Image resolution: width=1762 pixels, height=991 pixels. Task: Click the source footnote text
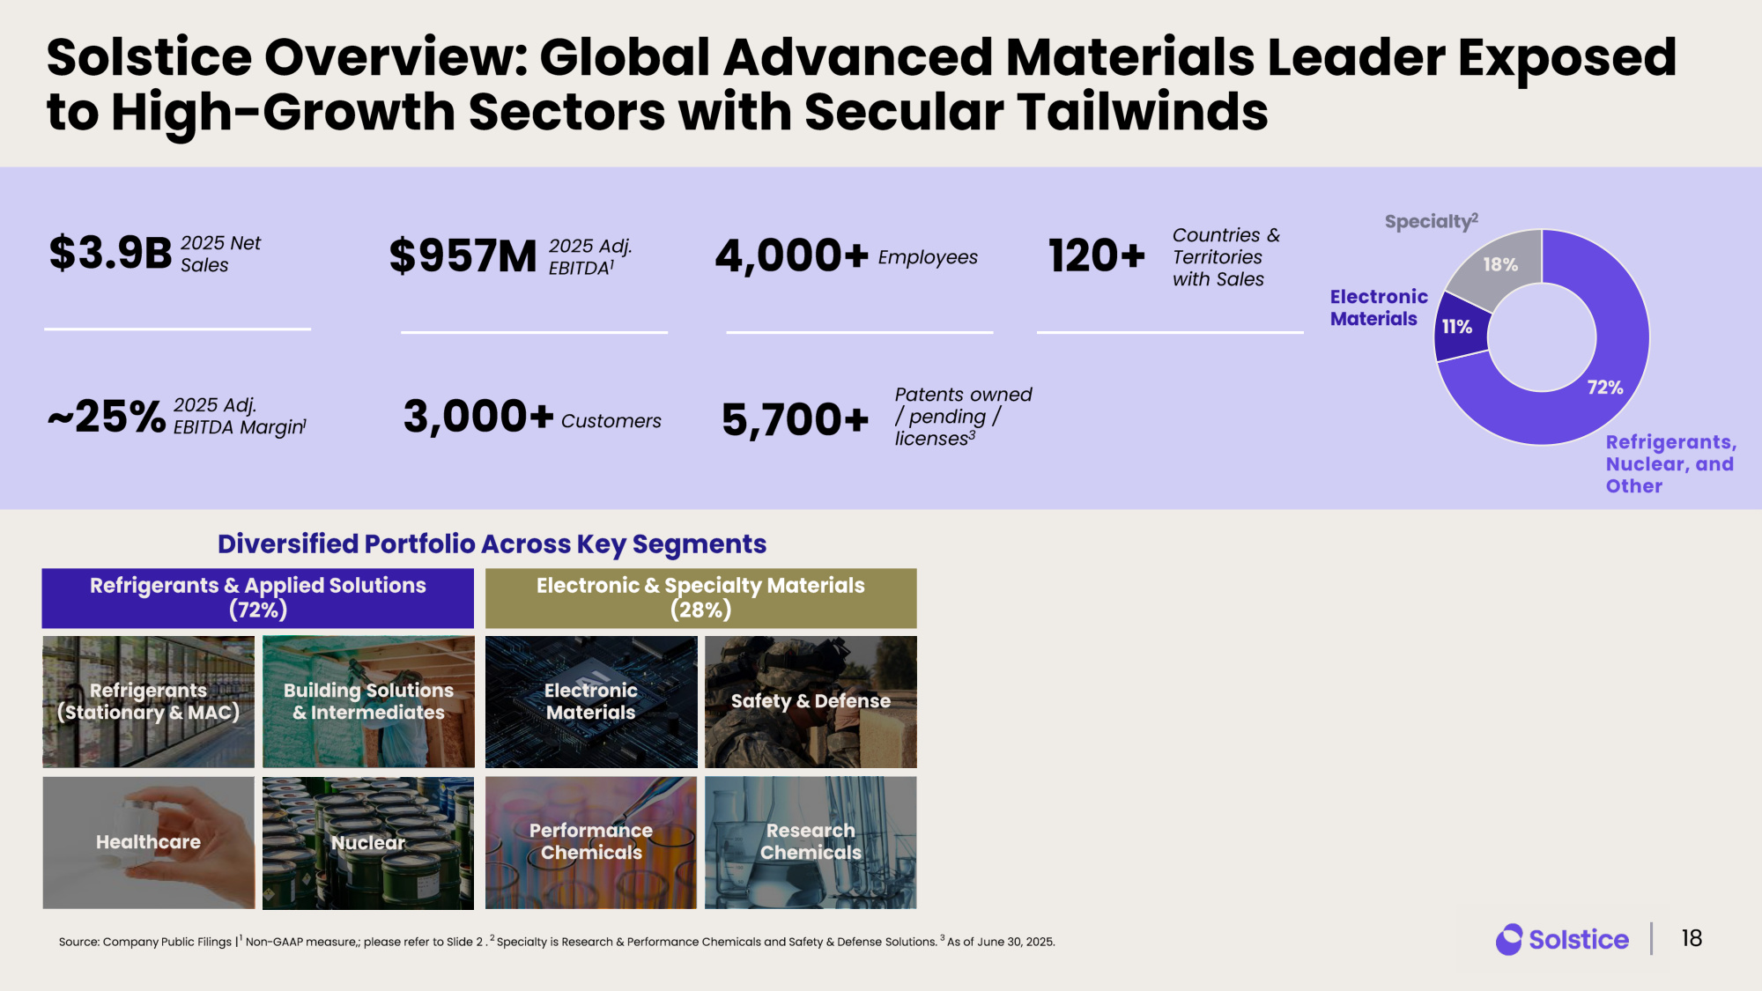tap(557, 942)
